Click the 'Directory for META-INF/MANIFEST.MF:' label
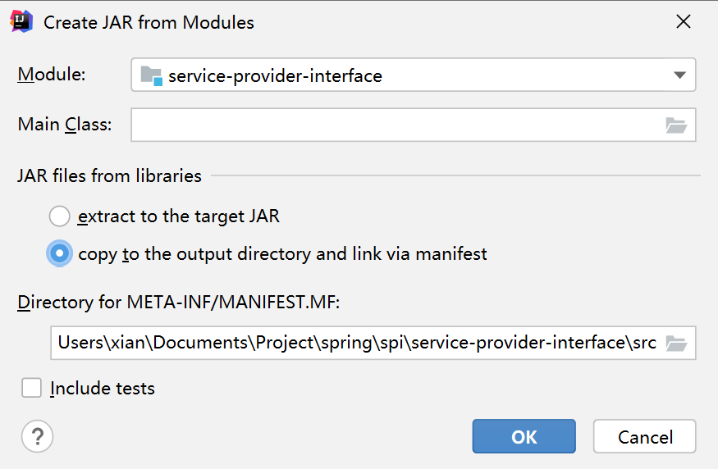 point(178,303)
